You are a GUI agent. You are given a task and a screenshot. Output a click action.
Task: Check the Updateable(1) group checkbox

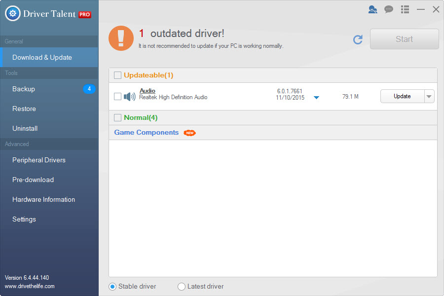pyautogui.click(x=117, y=75)
